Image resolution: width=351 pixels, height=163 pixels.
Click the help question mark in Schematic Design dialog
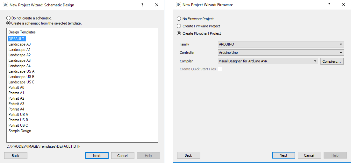(x=142, y=5)
